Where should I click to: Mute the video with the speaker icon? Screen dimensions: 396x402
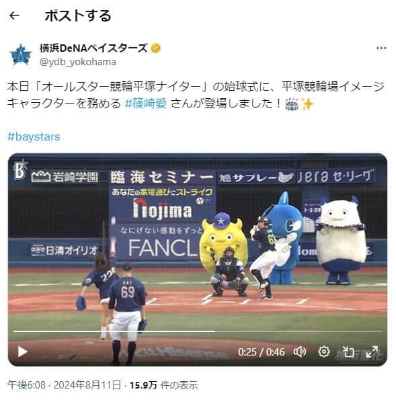coord(300,352)
